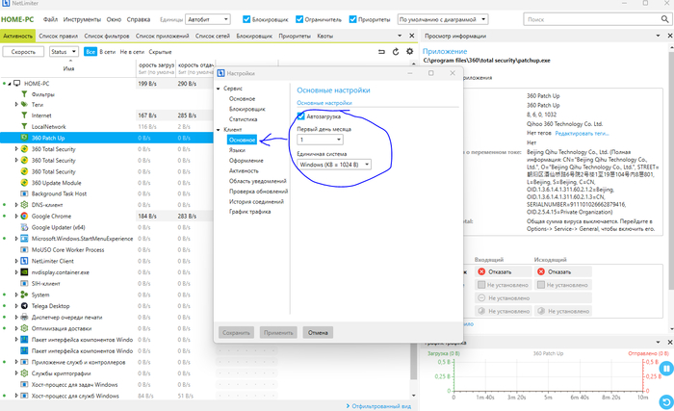Click the Internet filter funnel icon
The width and height of the screenshot is (674, 411).
(x=24, y=116)
